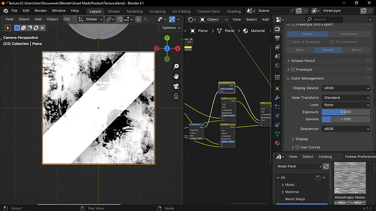
Task: Click the Follow Preferences button
Action: (x=360, y=156)
